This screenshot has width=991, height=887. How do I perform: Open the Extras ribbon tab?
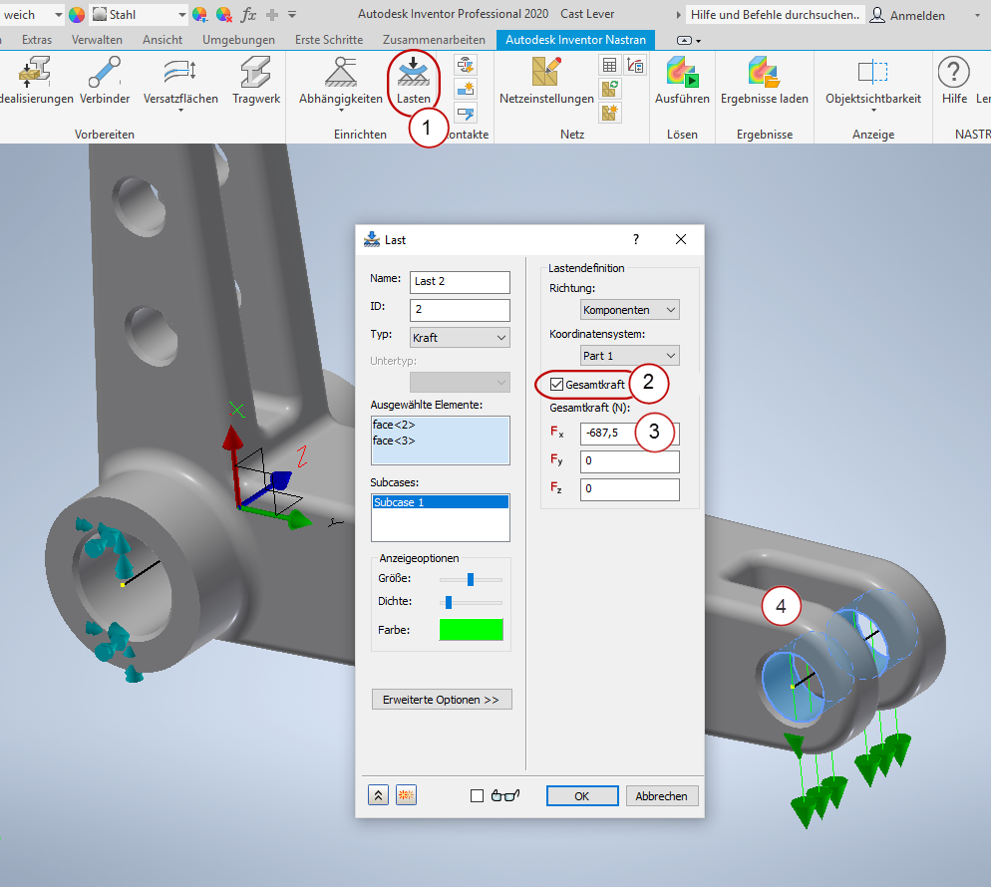tap(37, 40)
